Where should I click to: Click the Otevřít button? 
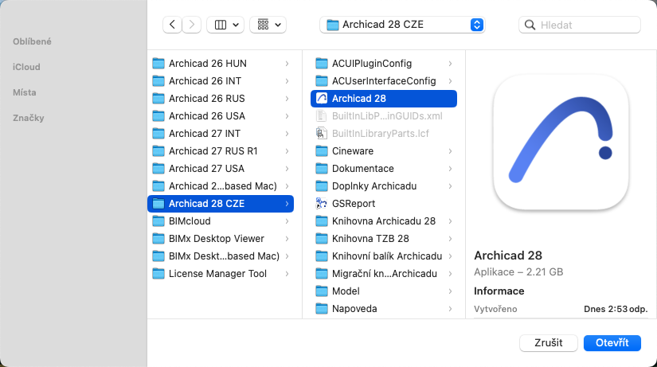point(612,342)
